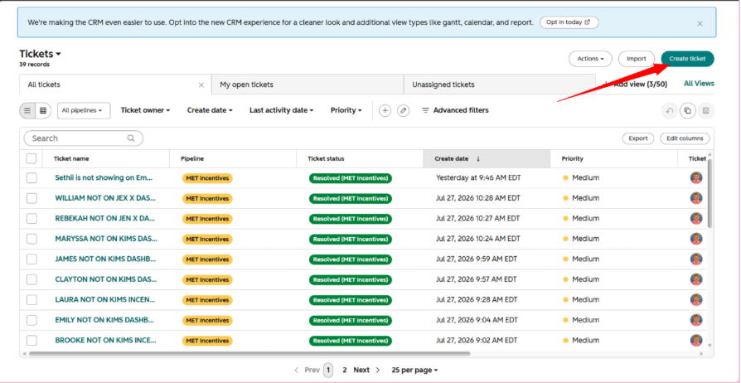Image resolution: width=741 pixels, height=383 pixels.
Task: Click the undo view changes icon
Action: click(x=670, y=110)
